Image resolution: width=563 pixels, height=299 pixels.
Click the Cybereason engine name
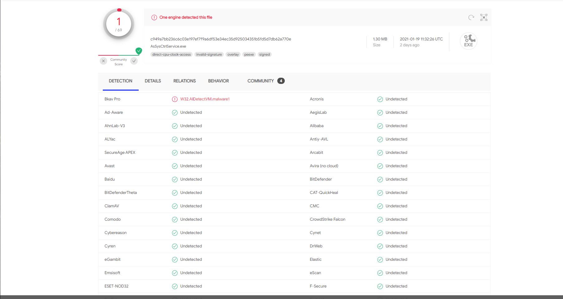click(x=116, y=233)
